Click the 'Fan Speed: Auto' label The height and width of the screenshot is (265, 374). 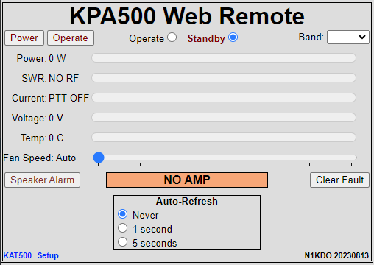[40, 158]
